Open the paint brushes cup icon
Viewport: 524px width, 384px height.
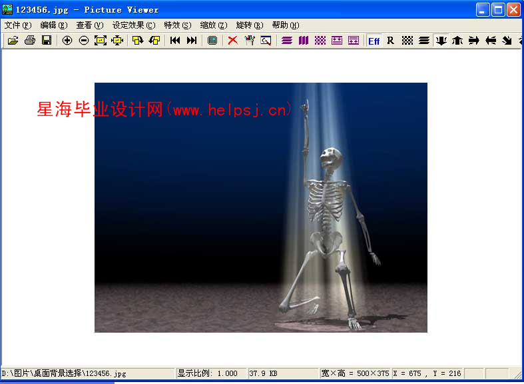click(250, 41)
